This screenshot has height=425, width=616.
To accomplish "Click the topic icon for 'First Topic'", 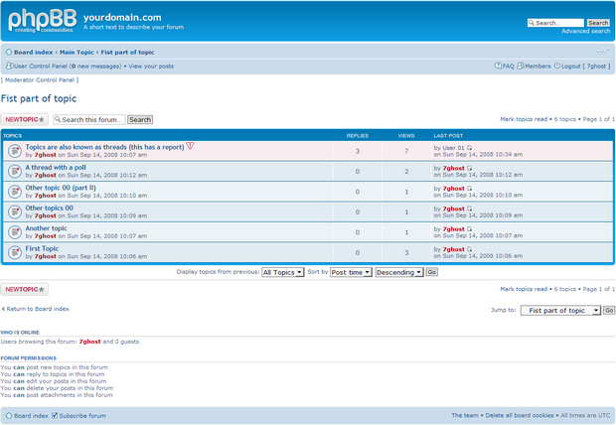I will click(15, 252).
